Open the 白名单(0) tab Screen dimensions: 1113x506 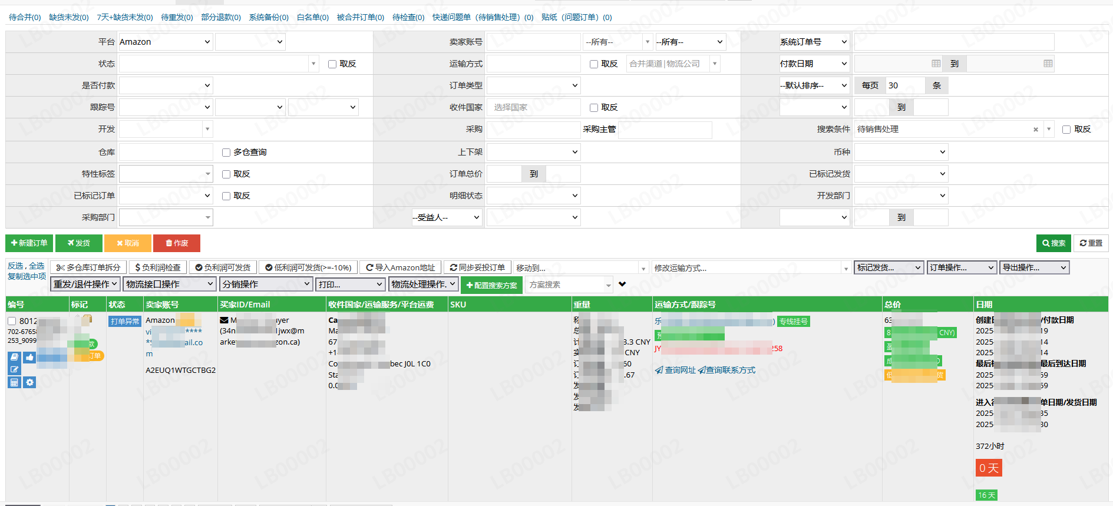point(312,18)
